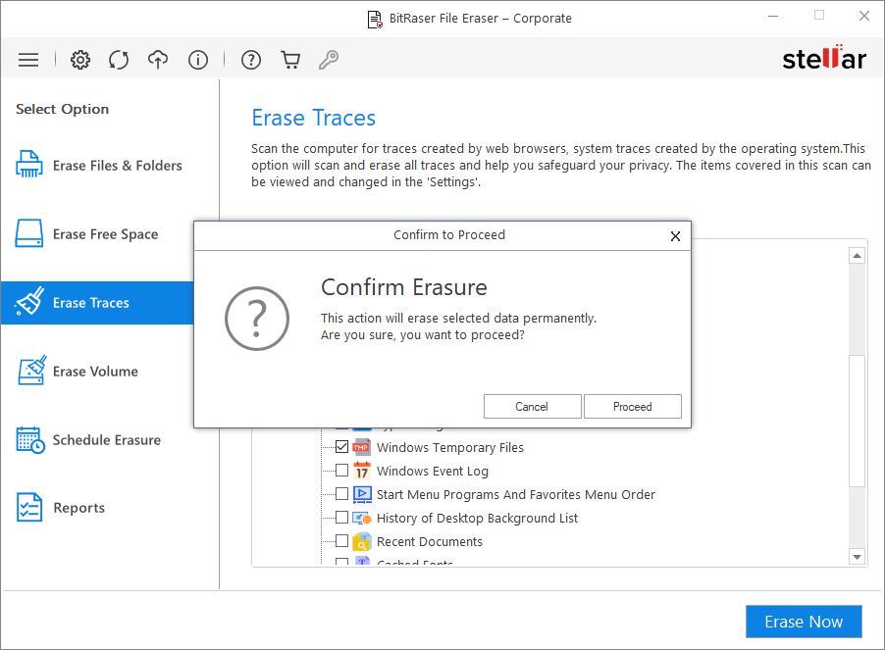
Task: Click the Windows Temporary Files TMP icon
Action: (362, 448)
